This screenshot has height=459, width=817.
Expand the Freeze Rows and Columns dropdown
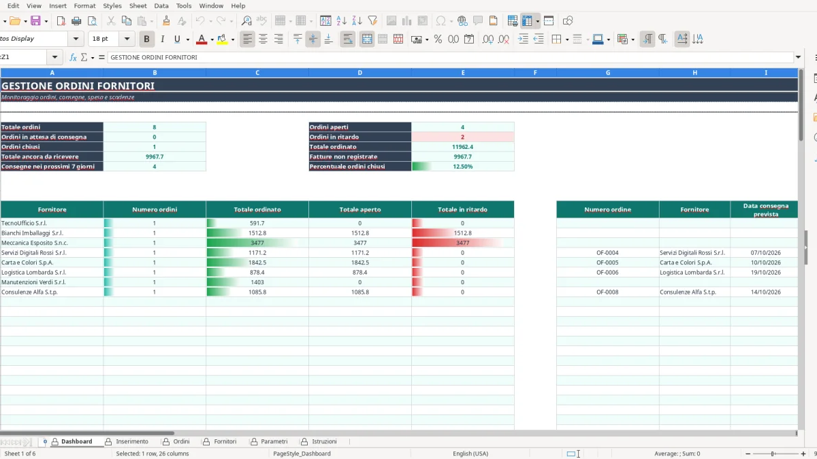[537, 21]
